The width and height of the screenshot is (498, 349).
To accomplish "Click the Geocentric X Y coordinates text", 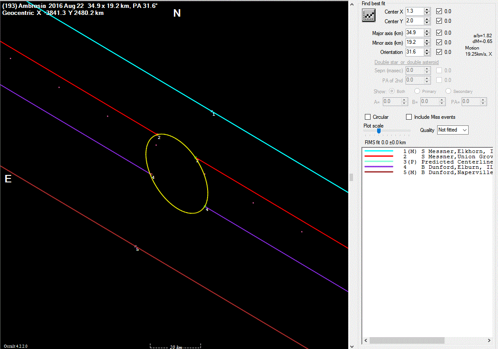I will [x=53, y=13].
